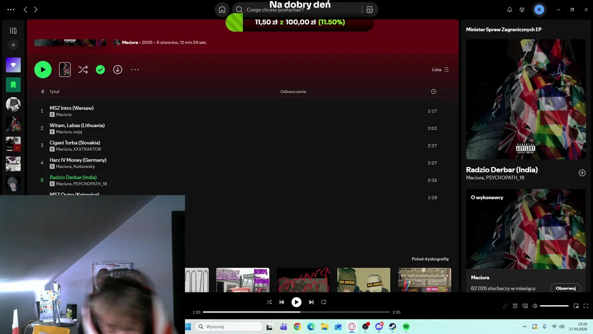Skip to previous track

point(281,302)
